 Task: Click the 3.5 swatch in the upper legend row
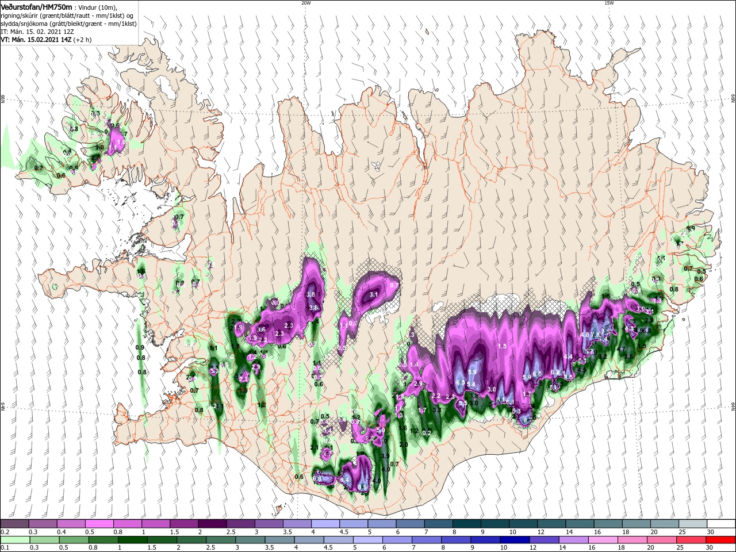[297, 523]
